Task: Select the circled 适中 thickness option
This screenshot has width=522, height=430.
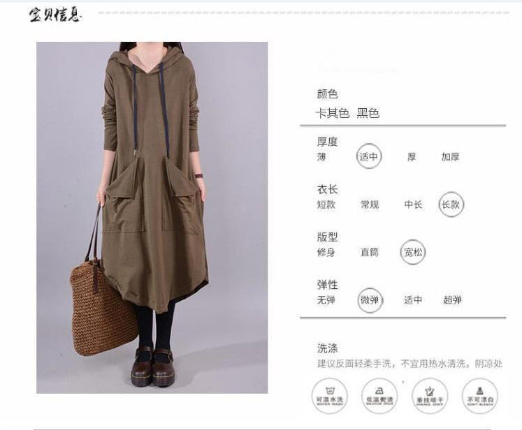Action: pos(369,156)
